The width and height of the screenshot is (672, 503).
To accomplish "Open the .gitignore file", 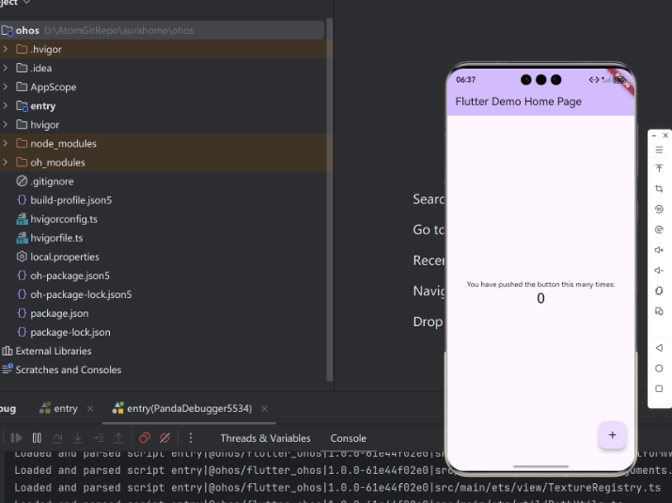I will [52, 181].
